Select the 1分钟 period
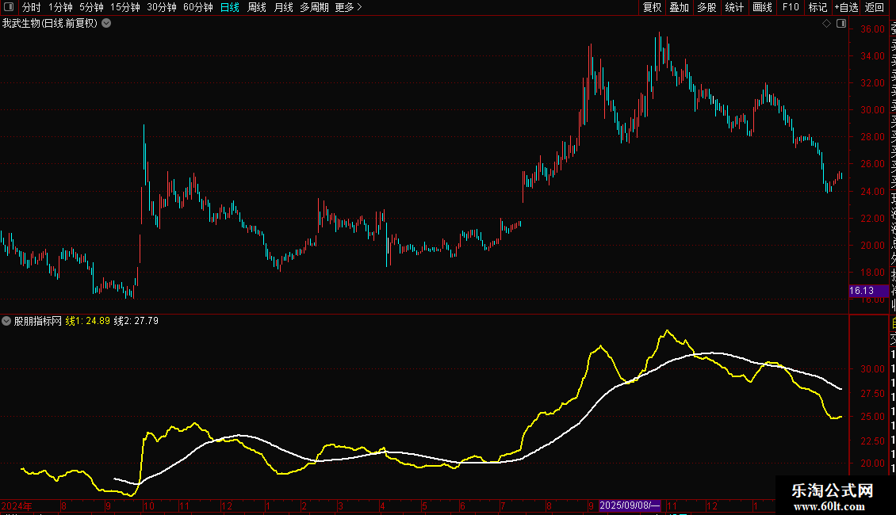896x515 pixels. tap(60, 7)
